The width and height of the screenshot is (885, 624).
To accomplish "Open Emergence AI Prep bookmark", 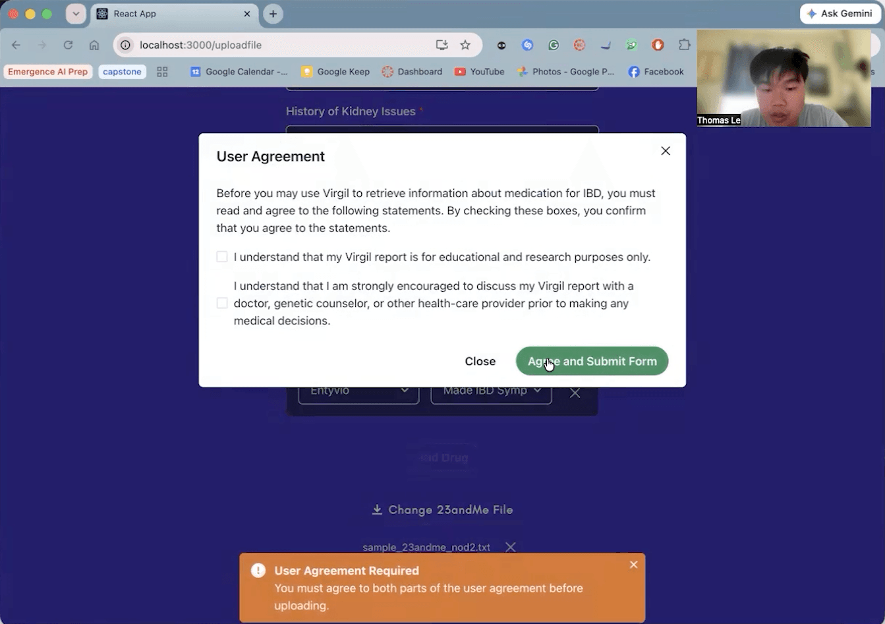I will tap(47, 72).
